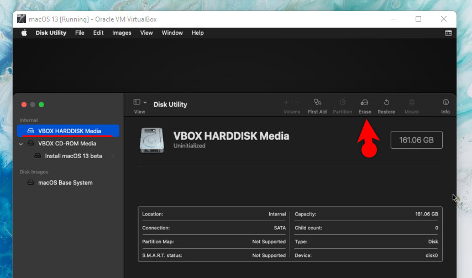Click the sidebar View icon in toolbar
Image resolution: width=472 pixels, height=278 pixels.
click(x=137, y=102)
